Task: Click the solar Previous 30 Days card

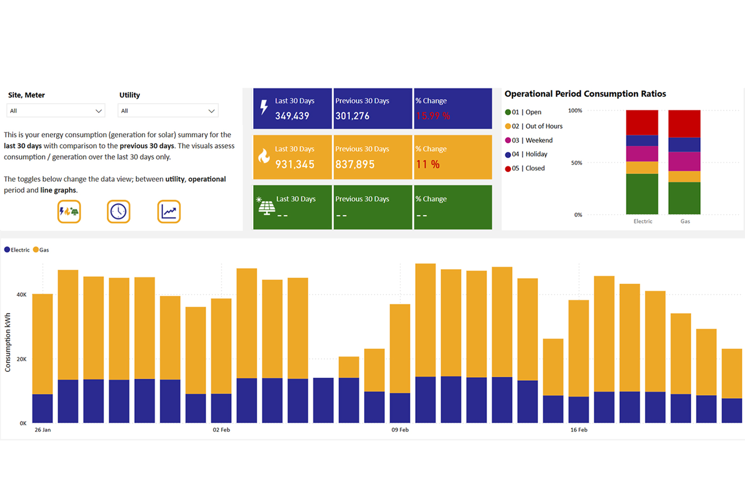Action: [x=373, y=207]
